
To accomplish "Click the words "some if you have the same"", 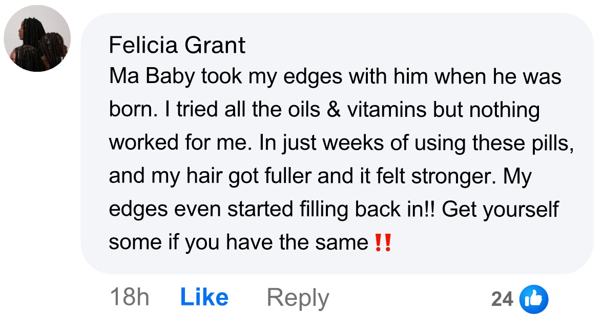I will pyautogui.click(x=238, y=242).
